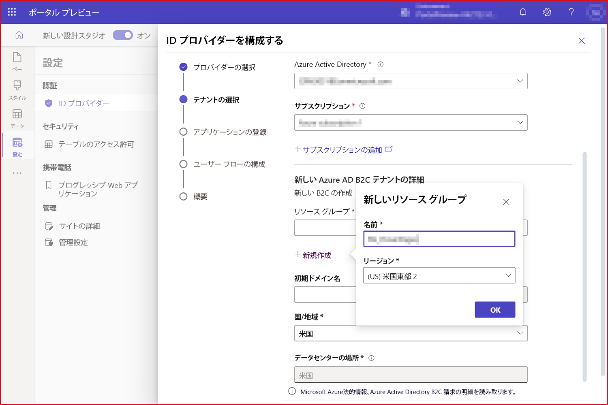Click the info icon beside データセンターの場所
608x405 pixels.
(372, 358)
